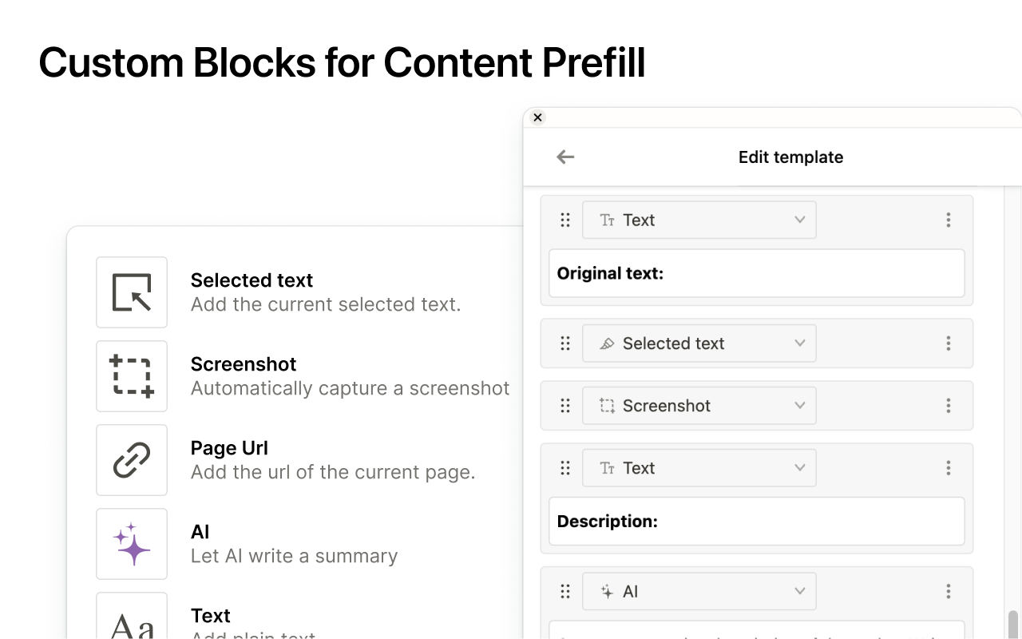Open three-dot menu for the AI block

[x=949, y=592]
